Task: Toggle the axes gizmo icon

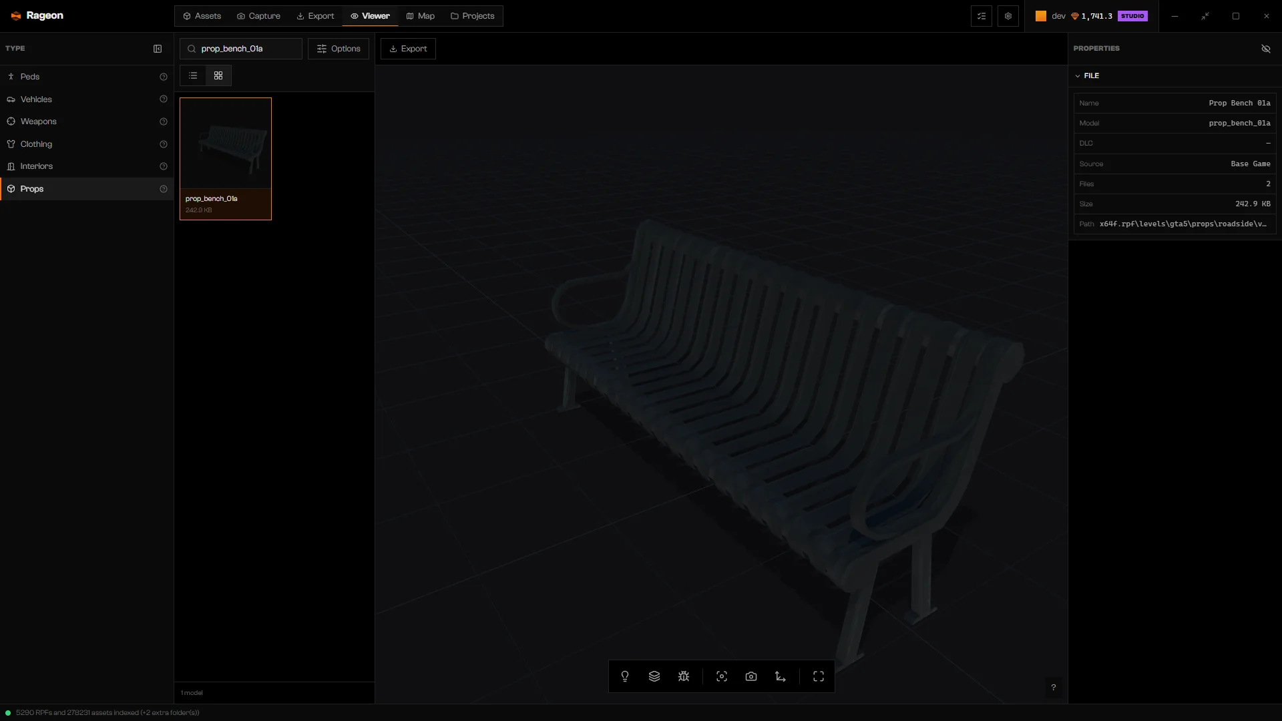Action: coord(781,676)
